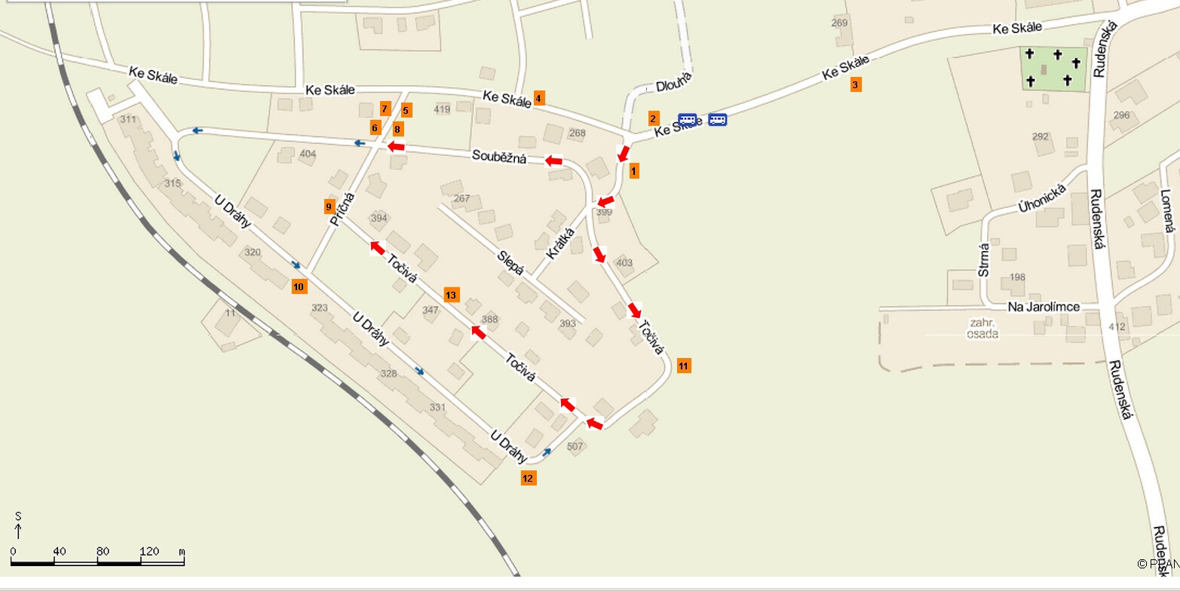1180x591 pixels.
Task: Select orange marker number 6
Action: [x=374, y=127]
